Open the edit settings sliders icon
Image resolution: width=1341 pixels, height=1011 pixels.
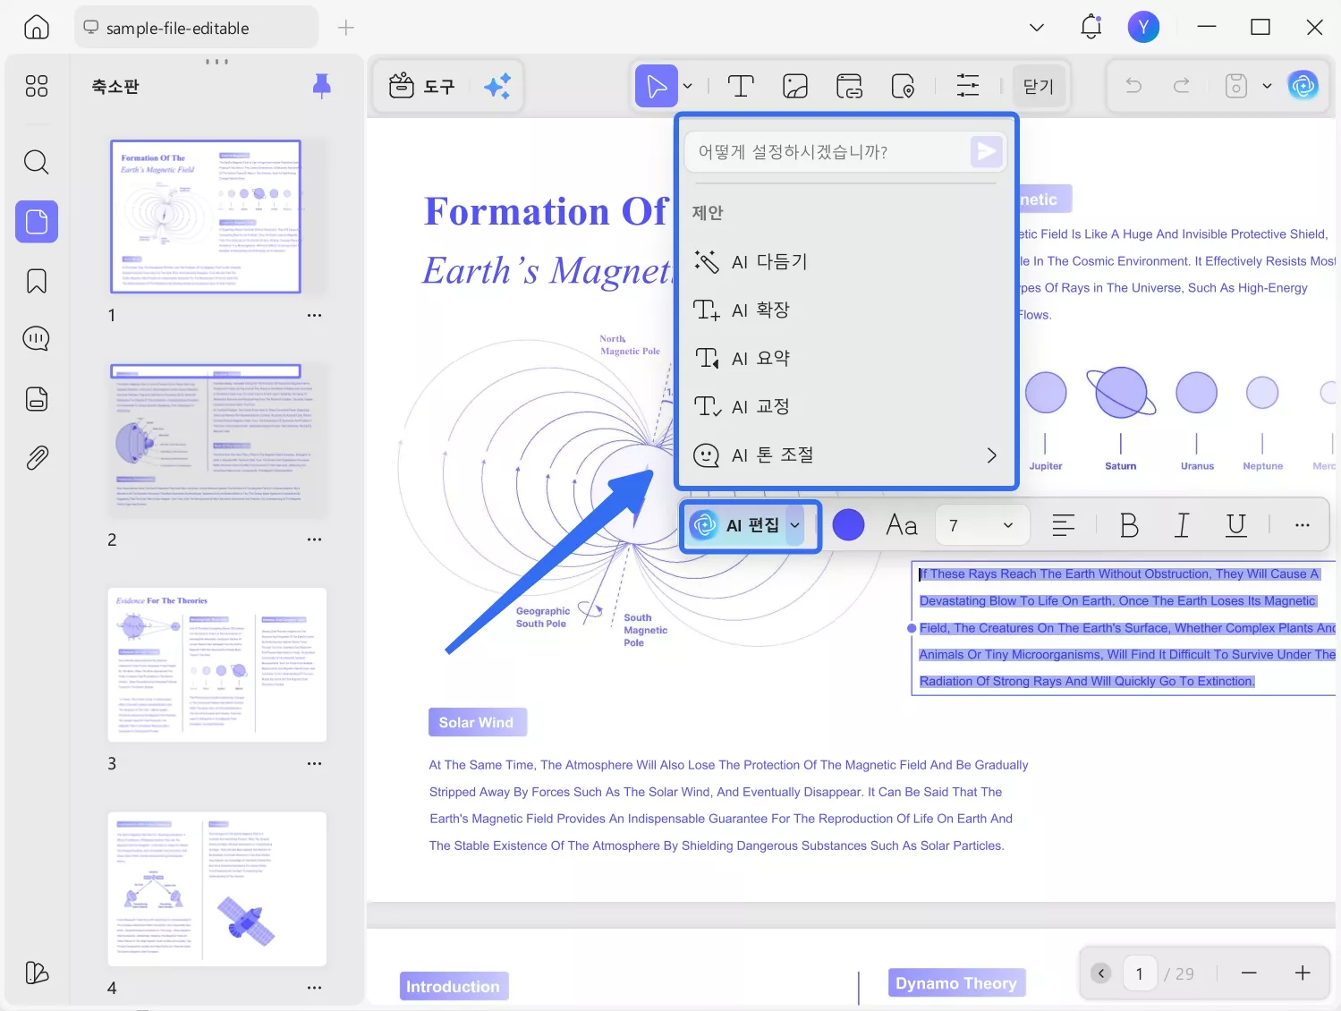(968, 86)
